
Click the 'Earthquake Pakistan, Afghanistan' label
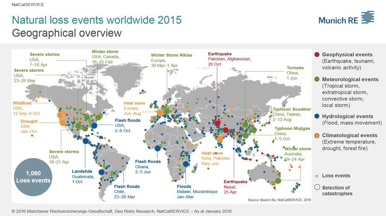(x=230, y=59)
